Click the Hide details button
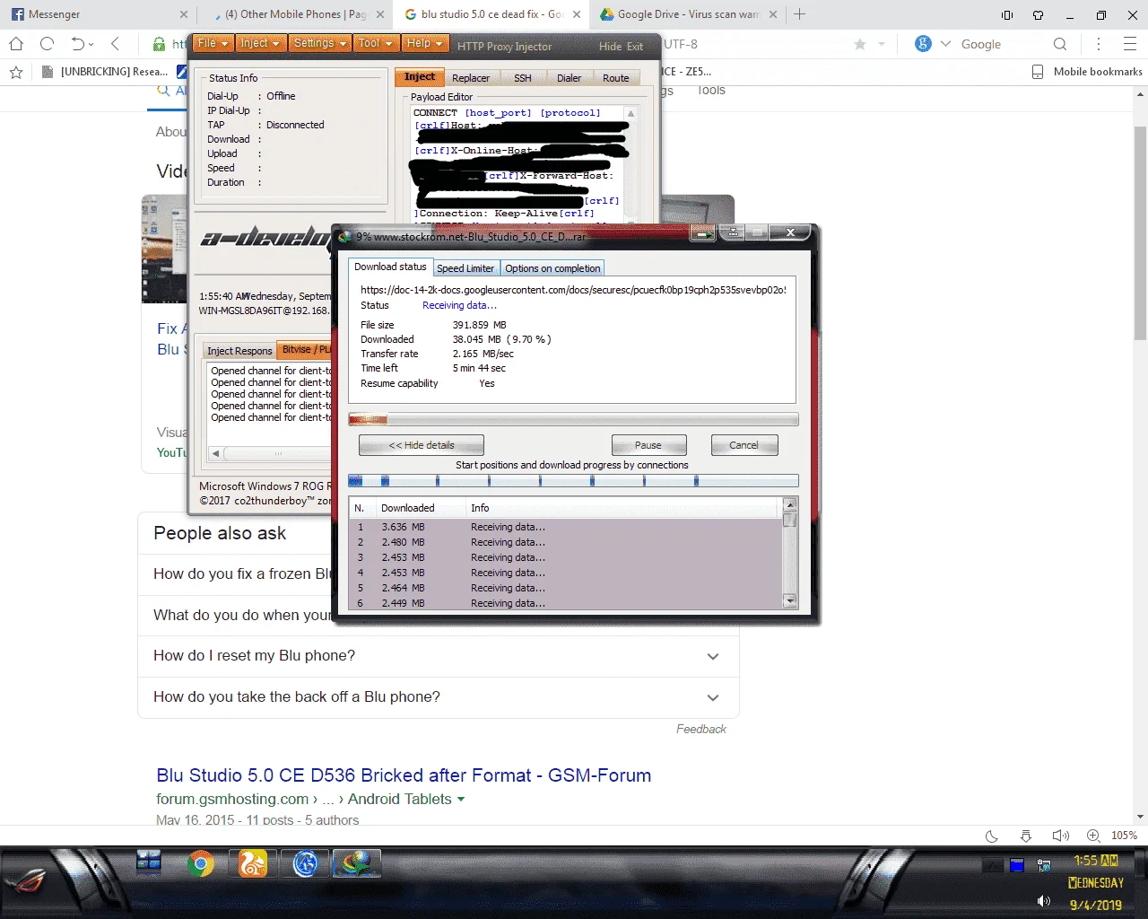Screen dimensions: 1148x919 (422, 445)
